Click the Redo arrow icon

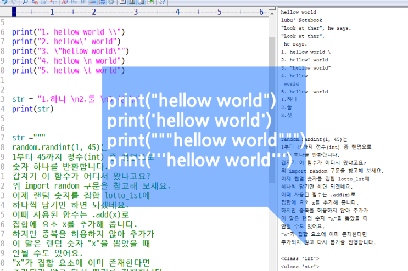click(x=14, y=2)
